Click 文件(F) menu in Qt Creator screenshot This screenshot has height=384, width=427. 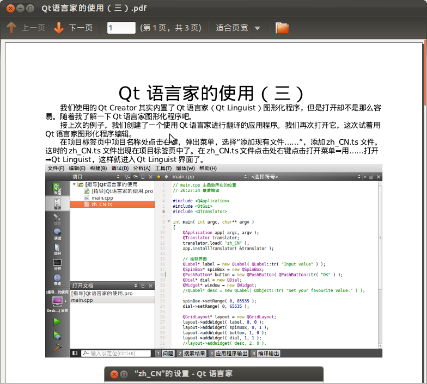click(x=56, y=169)
